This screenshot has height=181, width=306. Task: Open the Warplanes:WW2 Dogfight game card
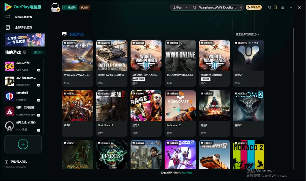click(x=77, y=63)
